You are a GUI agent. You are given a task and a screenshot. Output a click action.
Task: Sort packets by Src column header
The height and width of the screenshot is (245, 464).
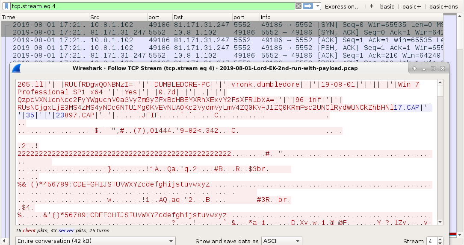(118, 17)
